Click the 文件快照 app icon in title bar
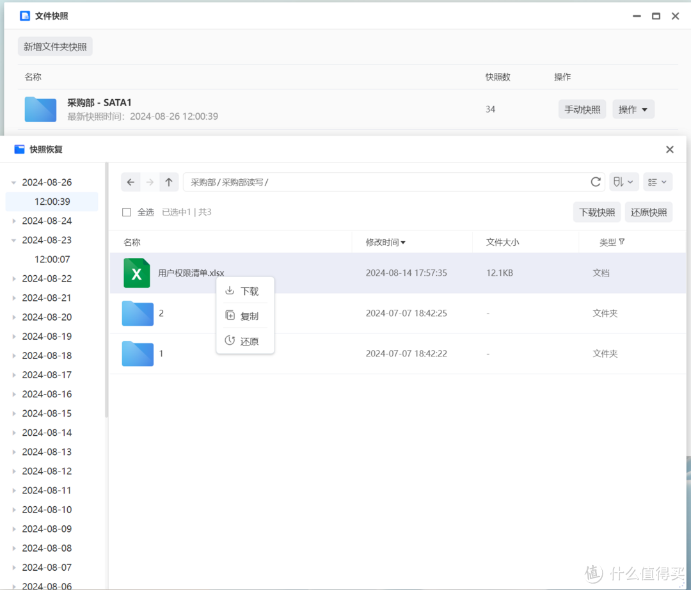 click(x=24, y=15)
